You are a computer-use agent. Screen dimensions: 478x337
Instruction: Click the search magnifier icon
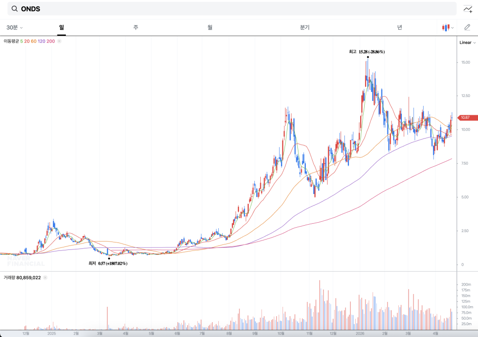click(14, 9)
